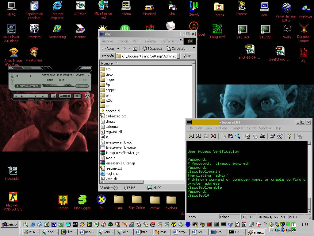The image size is (314, 236).
Task: Open the Archivo menu in exp window
Action: tap(107, 41)
